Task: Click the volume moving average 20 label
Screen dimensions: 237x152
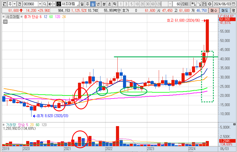Action: pos(32,125)
